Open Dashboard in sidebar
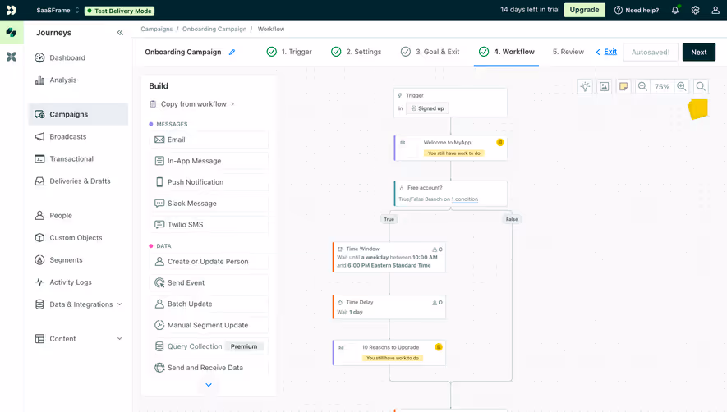The image size is (727, 412). [x=78, y=57]
